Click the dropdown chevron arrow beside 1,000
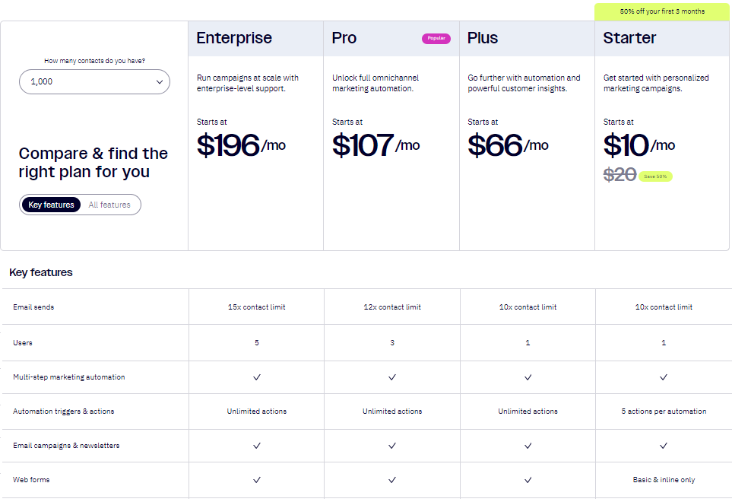Screen dimensions: 732x502 160,81
